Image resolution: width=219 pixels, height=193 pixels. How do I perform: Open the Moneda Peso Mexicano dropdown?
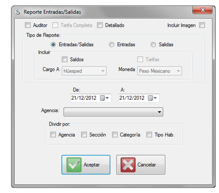[160, 71]
